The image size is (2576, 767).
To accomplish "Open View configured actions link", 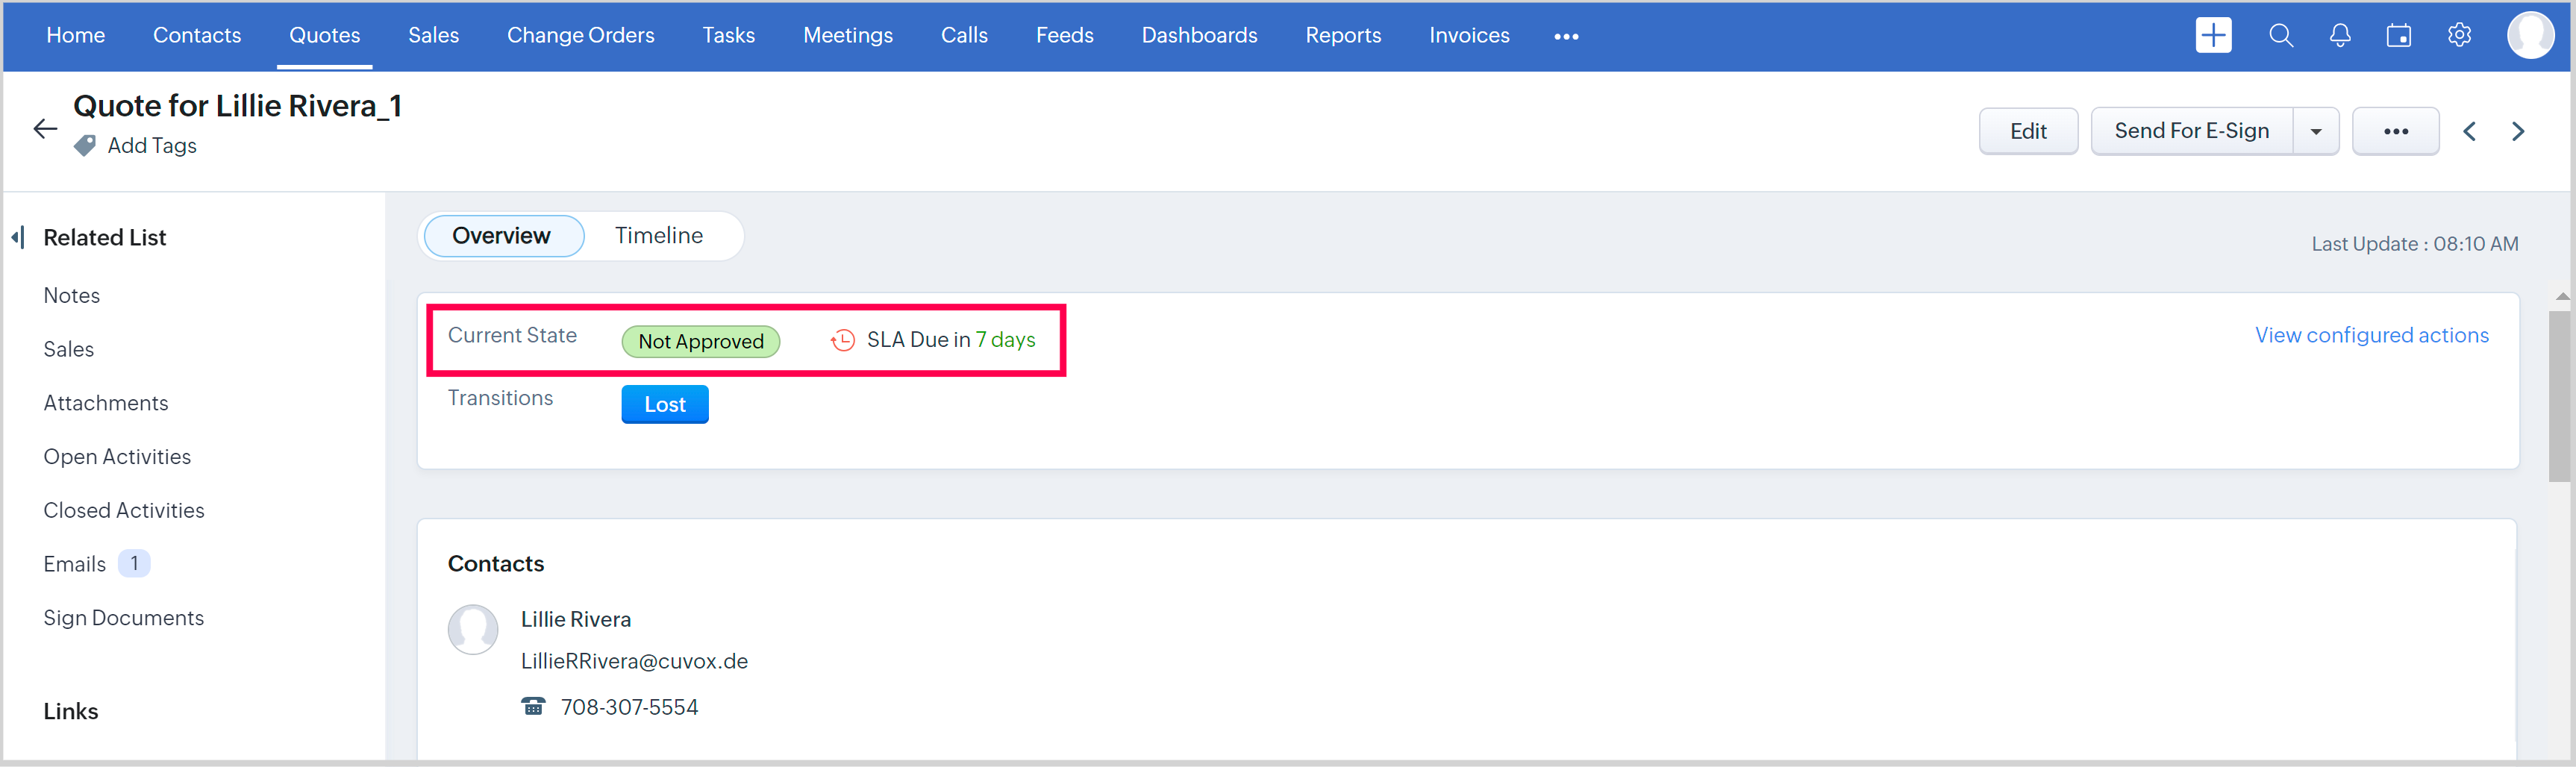I will (2371, 335).
